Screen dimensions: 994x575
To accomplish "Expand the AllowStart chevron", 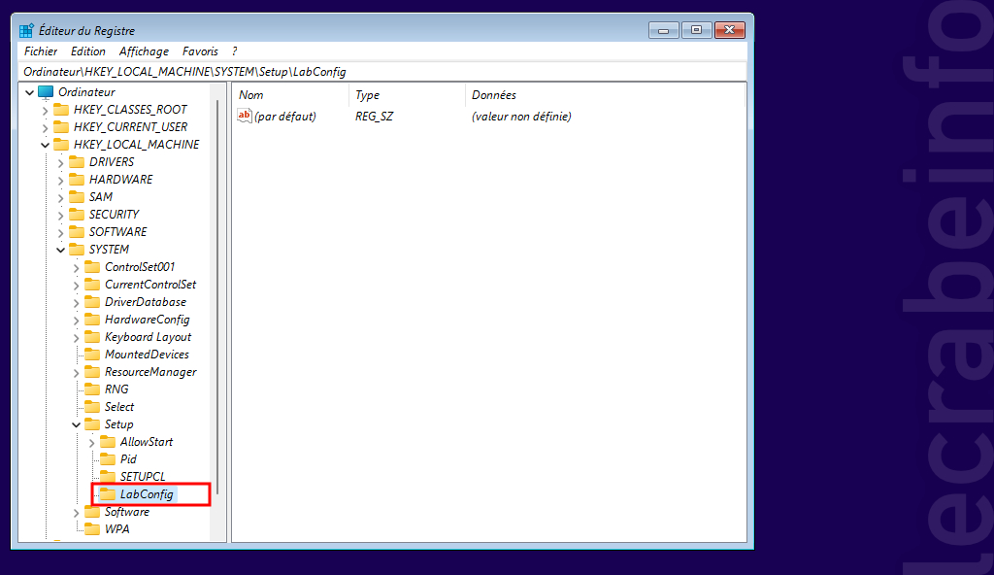I will (x=92, y=443).
